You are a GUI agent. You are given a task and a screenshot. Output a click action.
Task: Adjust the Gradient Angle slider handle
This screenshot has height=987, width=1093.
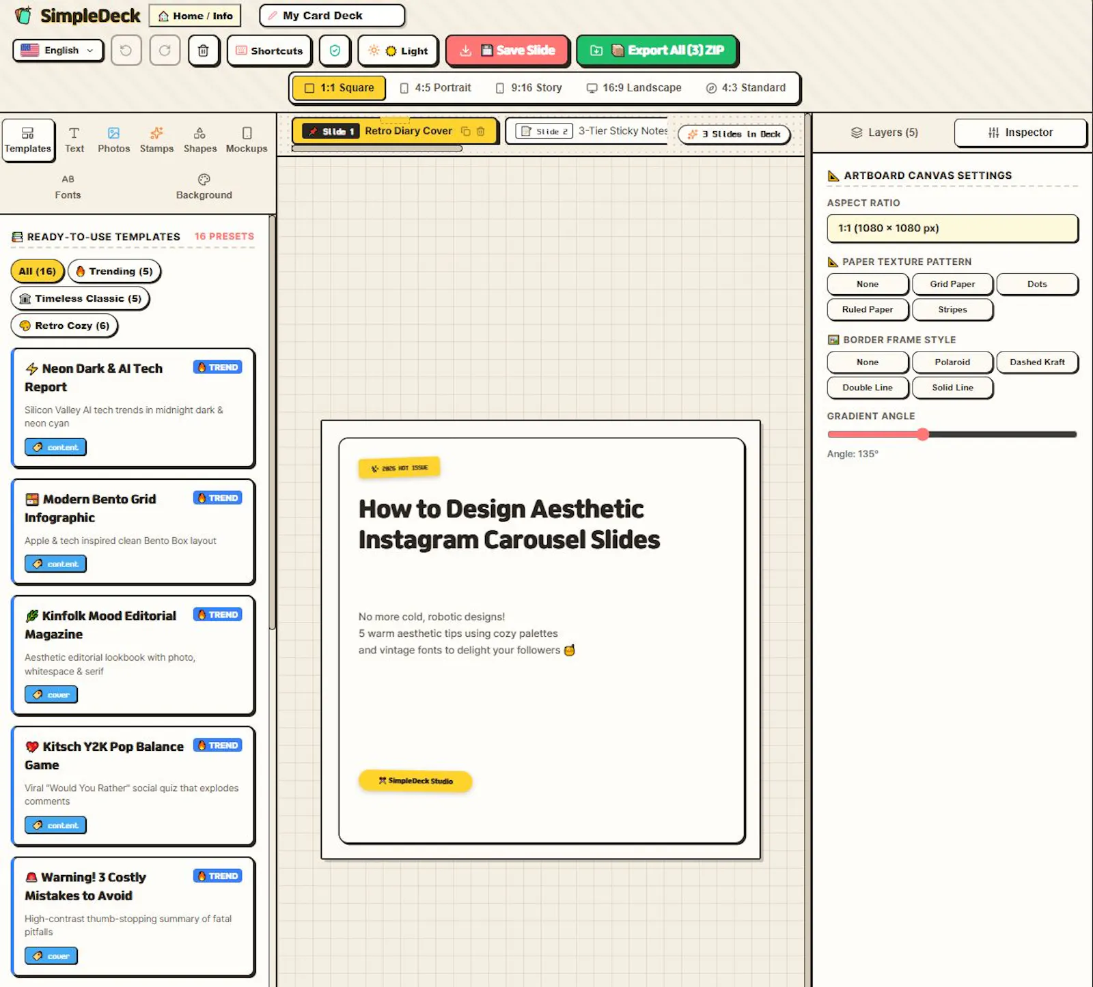pyautogui.click(x=923, y=434)
